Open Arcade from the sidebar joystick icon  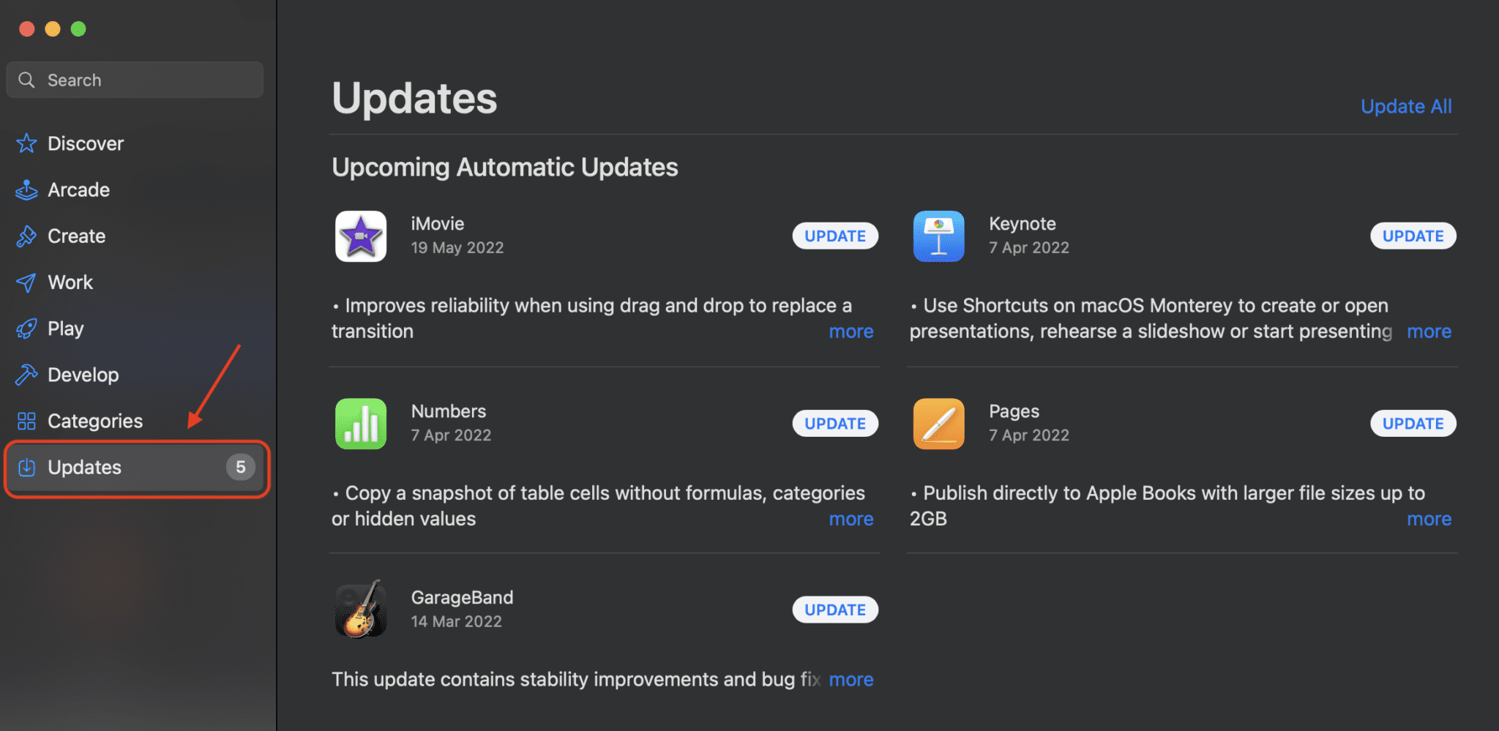[26, 190]
